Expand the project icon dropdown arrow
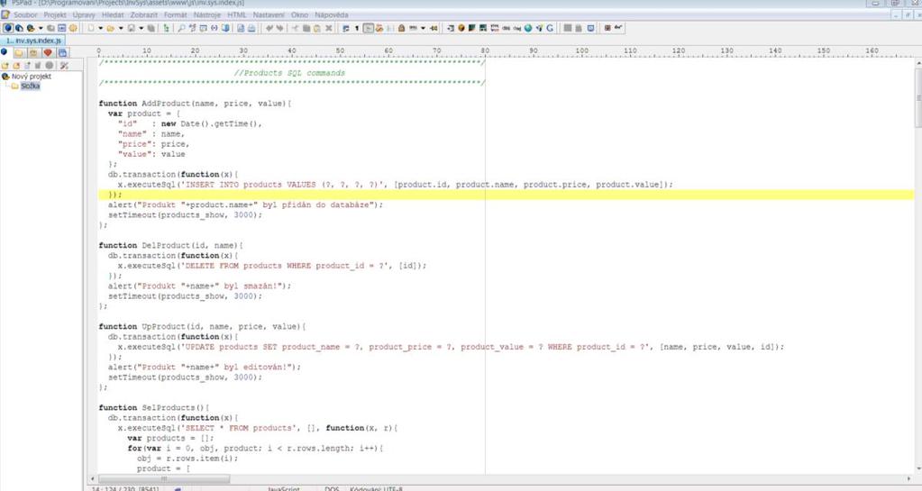 [x=41, y=28]
